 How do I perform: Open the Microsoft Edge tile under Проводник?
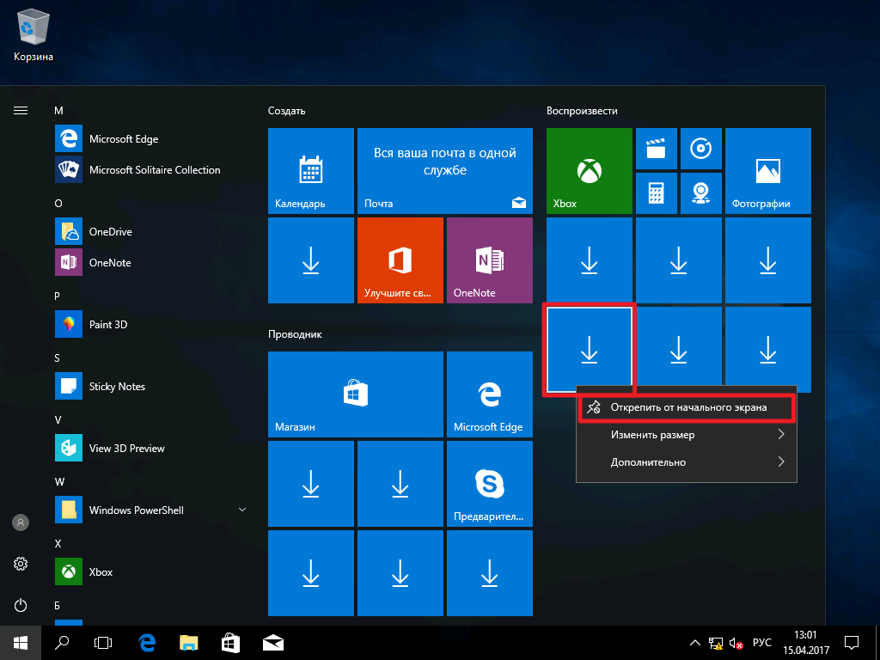pos(489,394)
